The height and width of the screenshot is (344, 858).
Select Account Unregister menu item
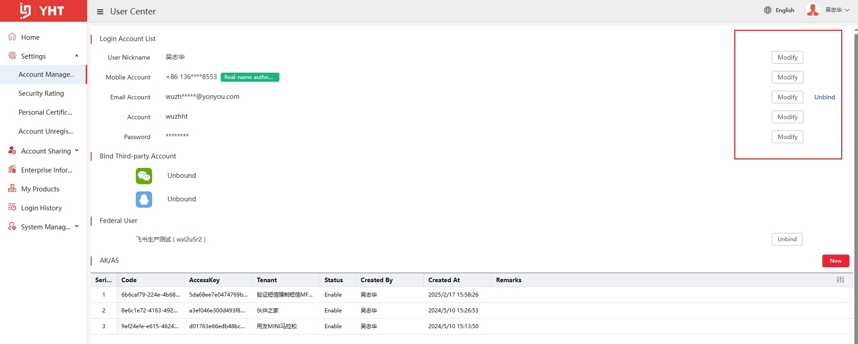pyautogui.click(x=46, y=131)
